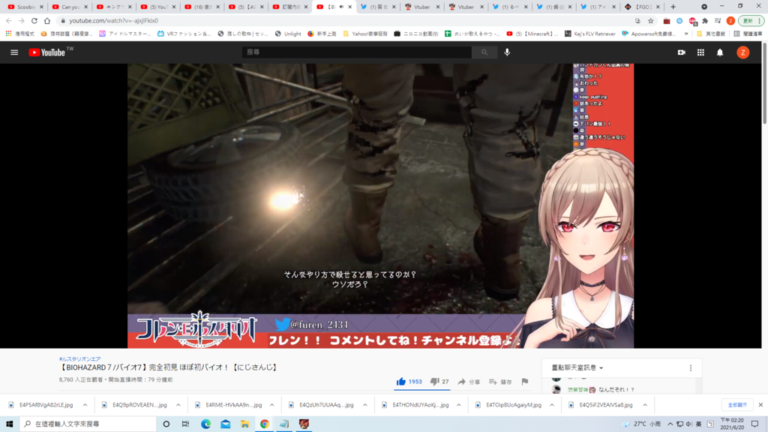This screenshot has height=432, width=768.
Task: Like the video with thumbs up
Action: coord(401,382)
